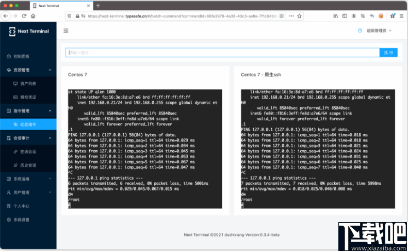
Task: Collapse the 指令管理 menu group
Action: point(28,111)
